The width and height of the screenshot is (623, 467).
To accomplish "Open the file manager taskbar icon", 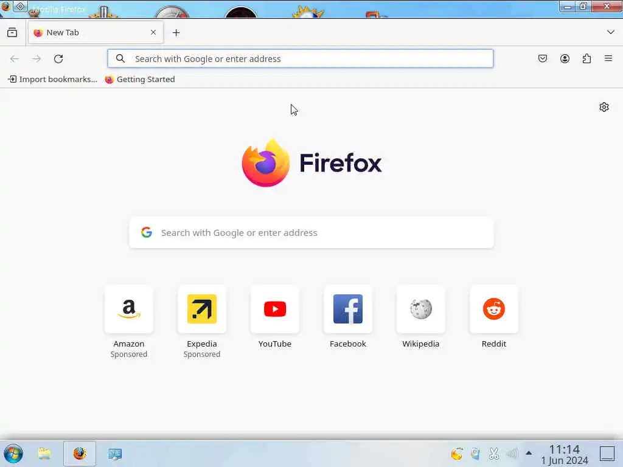I will point(44,454).
